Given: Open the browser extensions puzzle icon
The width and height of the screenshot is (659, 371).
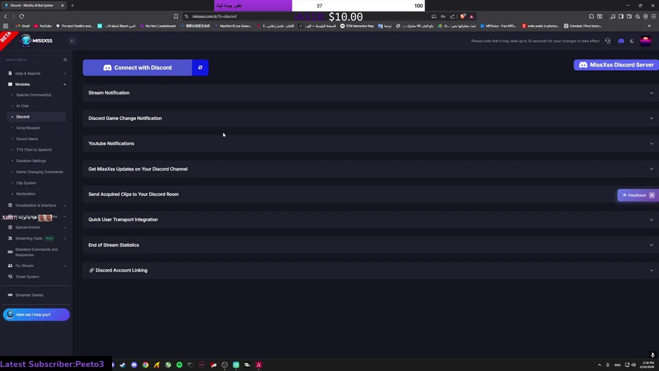Looking at the screenshot, I should coord(592,16).
